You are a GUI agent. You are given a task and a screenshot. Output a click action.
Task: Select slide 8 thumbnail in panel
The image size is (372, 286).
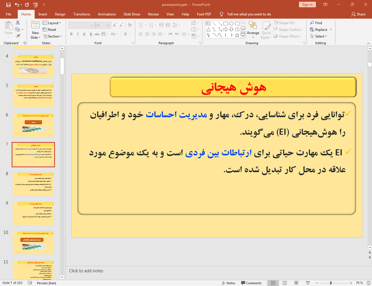pos(33,184)
